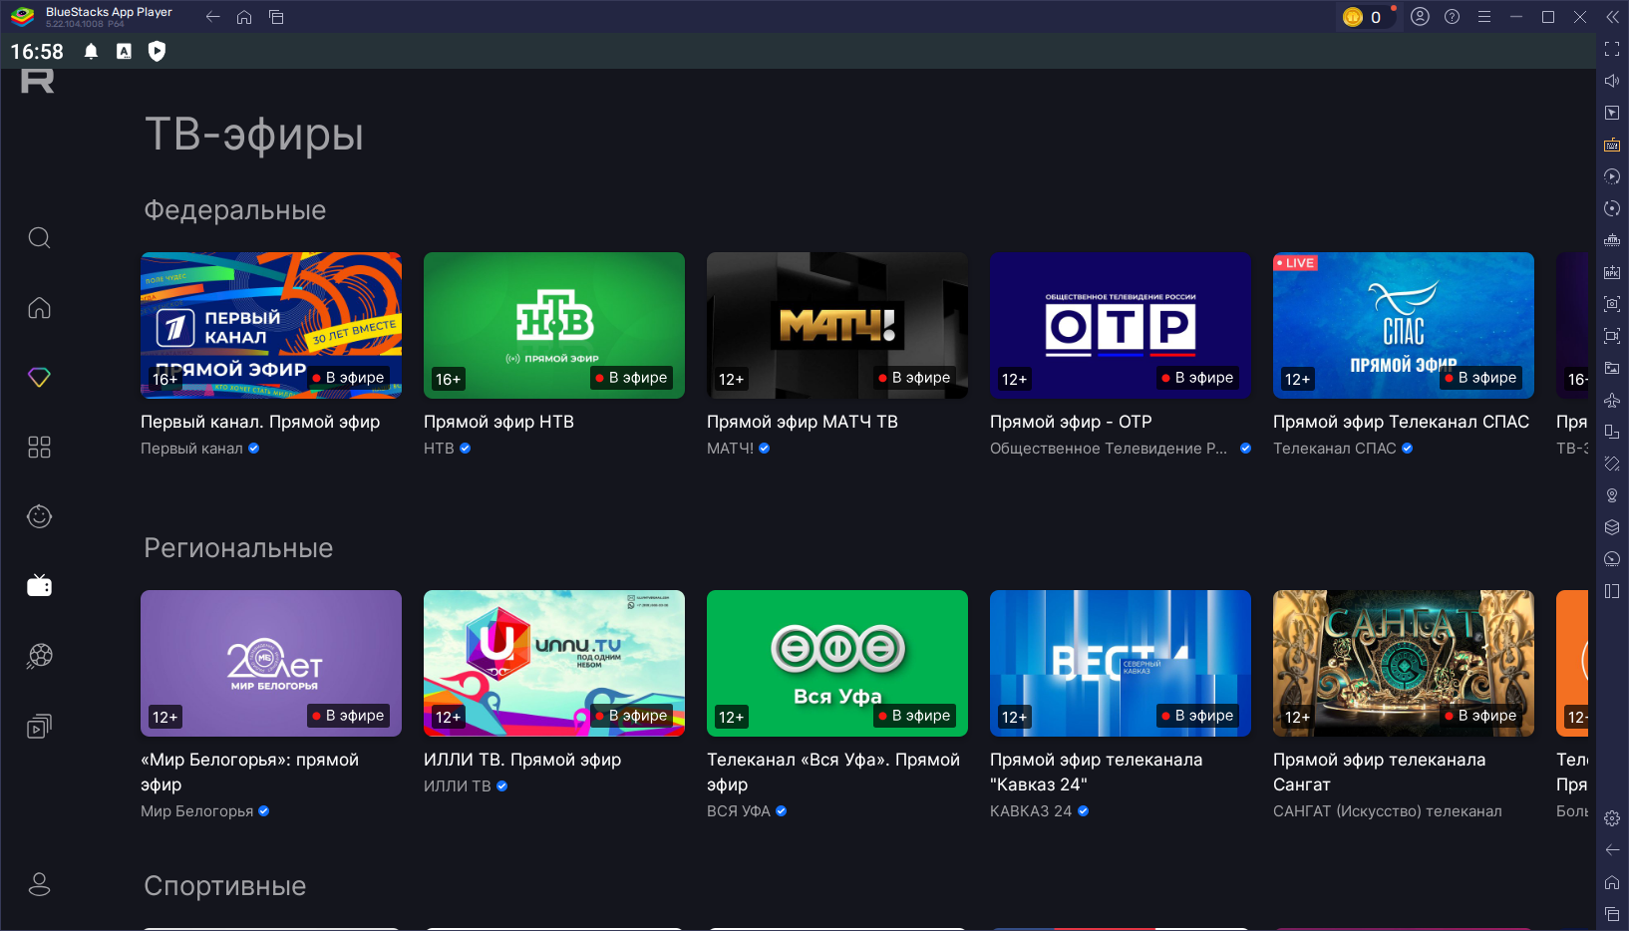Open BlueStacks settings gear in side toolbar
The width and height of the screenshot is (1629, 931).
tap(1612, 818)
